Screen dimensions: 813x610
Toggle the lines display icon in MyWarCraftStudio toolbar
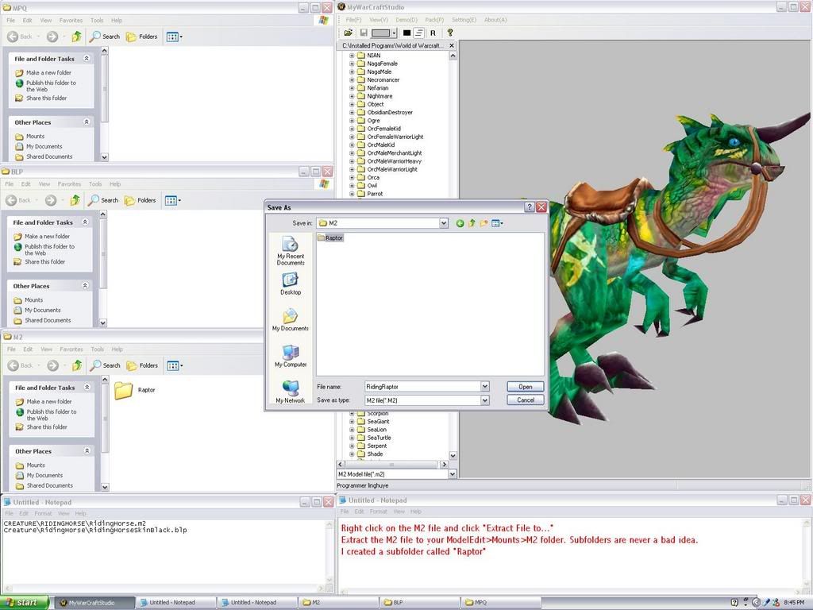point(418,33)
